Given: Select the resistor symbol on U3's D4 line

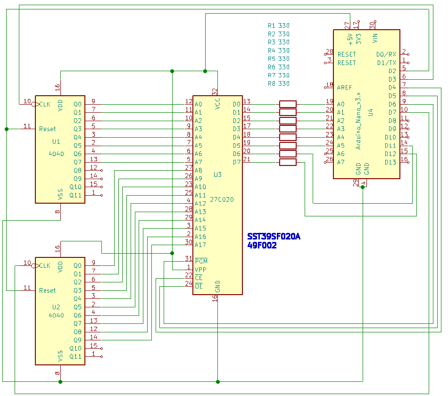Looking at the screenshot, I should point(288,138).
